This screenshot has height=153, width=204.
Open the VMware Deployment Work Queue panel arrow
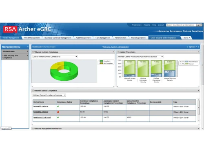coord(199,129)
